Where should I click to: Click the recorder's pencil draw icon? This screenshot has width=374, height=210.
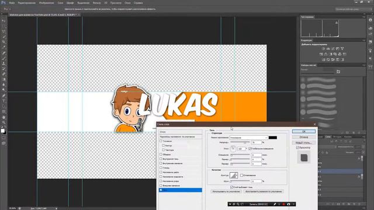275,204
